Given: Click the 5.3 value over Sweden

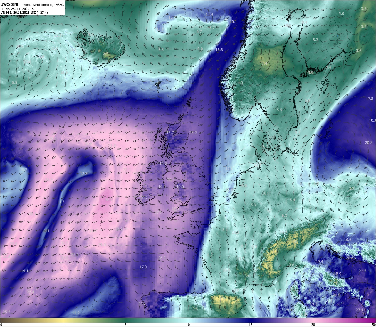Looking at the screenshot, I should [x=315, y=40].
